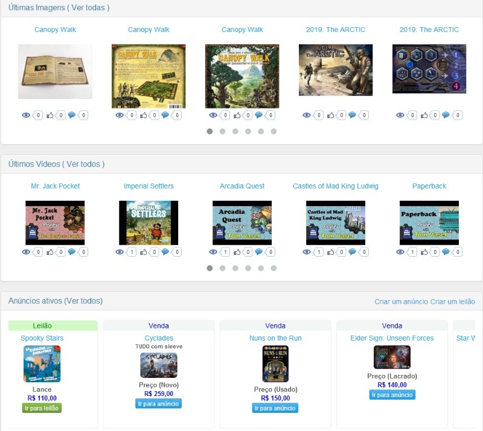The width and height of the screenshot is (483, 431).
Task: Jump to the last page dot of the Últimas Imagens carousel
Action: (273, 131)
